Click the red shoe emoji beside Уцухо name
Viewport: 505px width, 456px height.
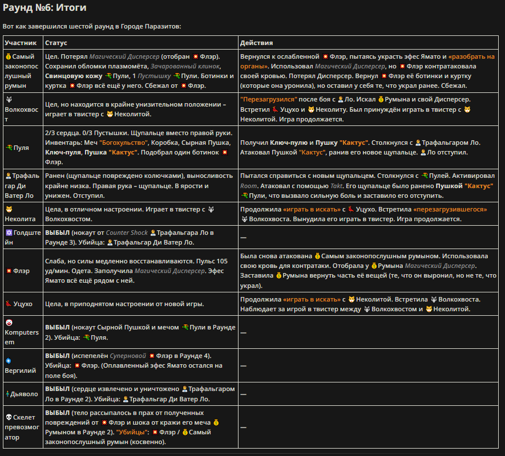coord(9,304)
